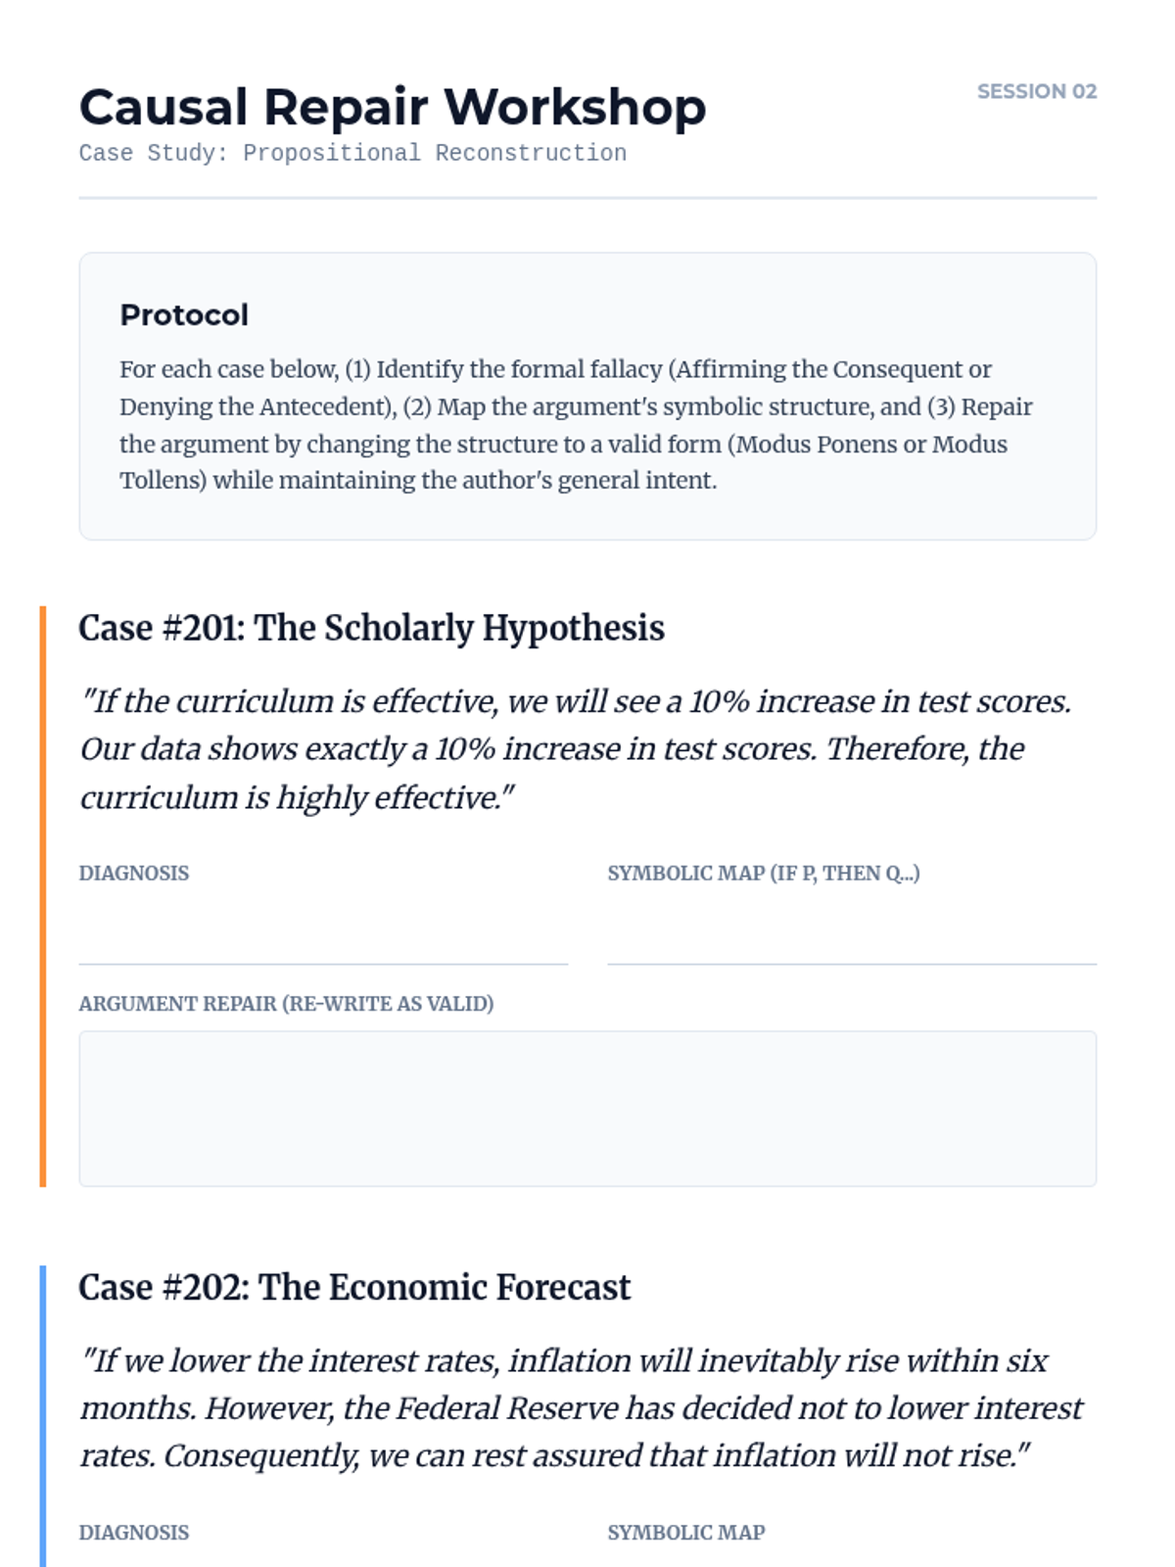Click Case #202: The Economic Forecast heading
The width and height of the screenshot is (1175, 1567).
click(x=354, y=1287)
